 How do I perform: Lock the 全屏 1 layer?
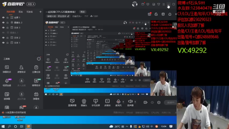click(7, 17)
